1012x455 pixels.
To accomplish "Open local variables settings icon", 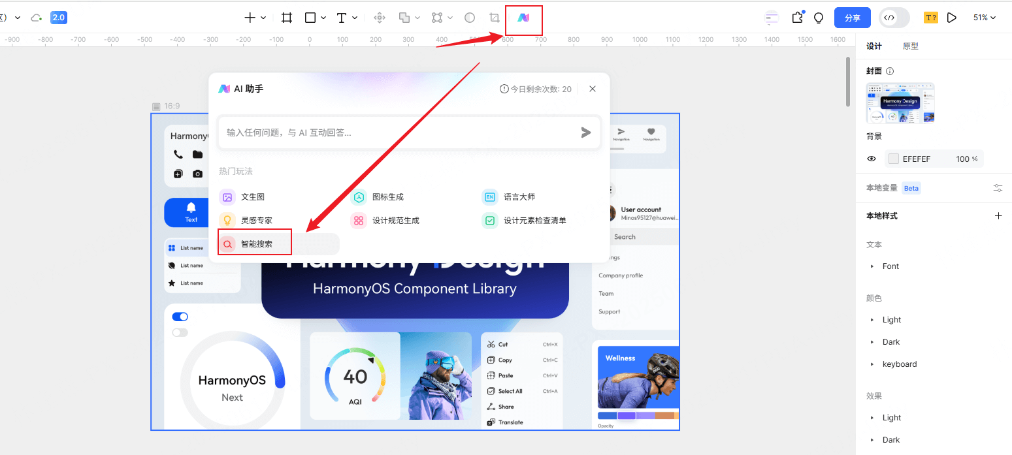I will 998,188.
